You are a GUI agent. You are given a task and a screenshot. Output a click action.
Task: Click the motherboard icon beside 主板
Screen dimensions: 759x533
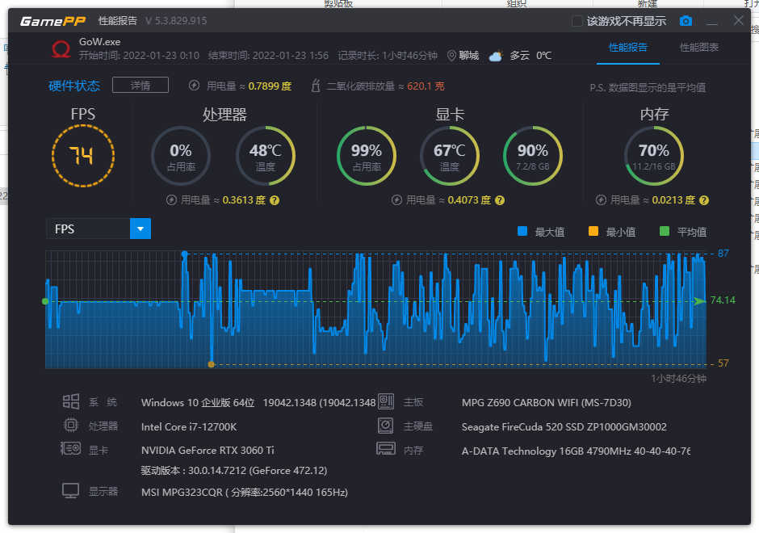tap(386, 401)
